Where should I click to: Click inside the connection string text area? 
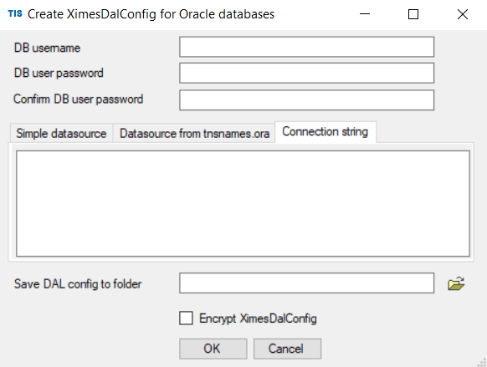pos(243,203)
